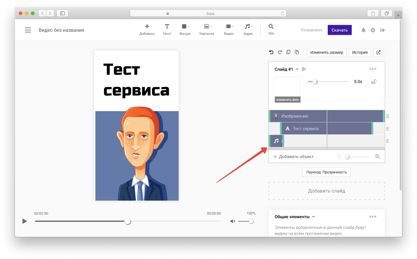Open the Видео dropdown
The width and height of the screenshot is (417, 259).
click(229, 30)
